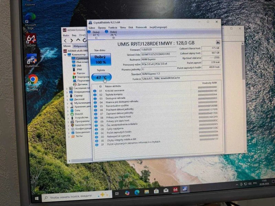Collapse the Компьютер node in AIDA64

(x=65, y=55)
